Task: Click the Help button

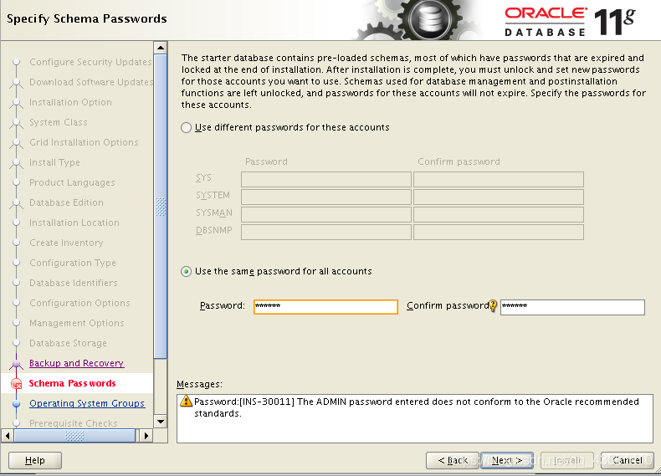Action: (35, 460)
